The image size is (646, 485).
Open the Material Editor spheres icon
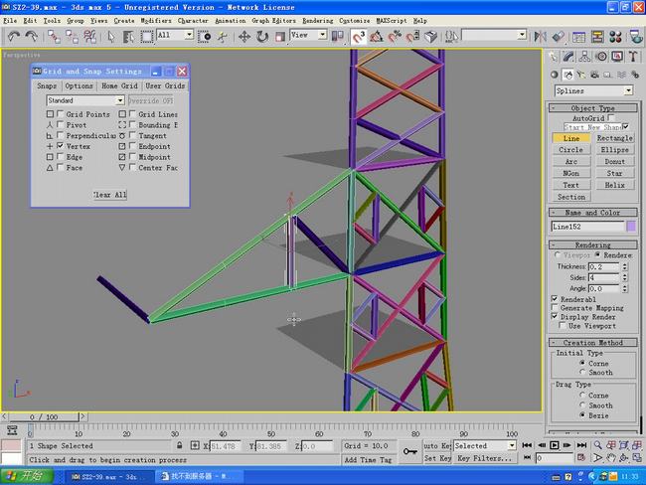[615, 37]
